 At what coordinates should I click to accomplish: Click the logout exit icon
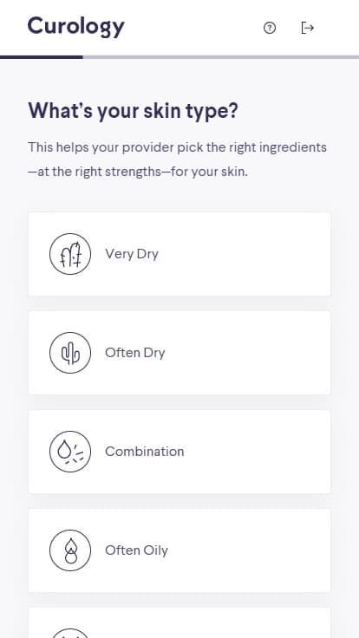coord(307,28)
